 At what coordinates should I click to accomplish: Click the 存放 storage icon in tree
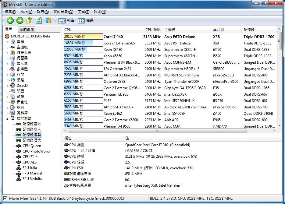pyautogui.click(x=13, y=74)
